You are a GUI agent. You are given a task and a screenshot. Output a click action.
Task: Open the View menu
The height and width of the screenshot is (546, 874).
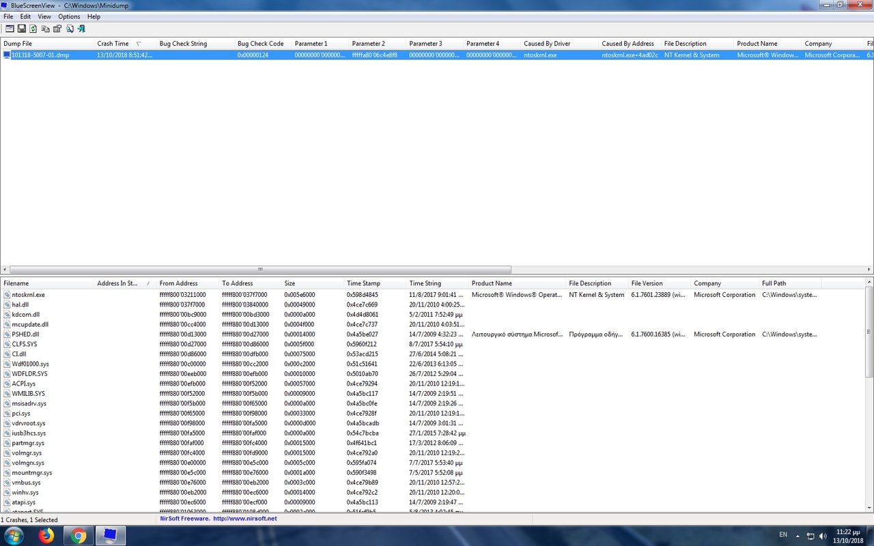(x=44, y=16)
